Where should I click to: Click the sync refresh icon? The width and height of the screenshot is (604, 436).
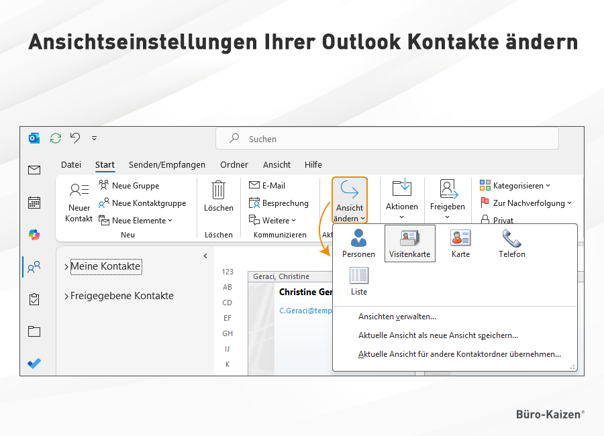[x=55, y=138]
